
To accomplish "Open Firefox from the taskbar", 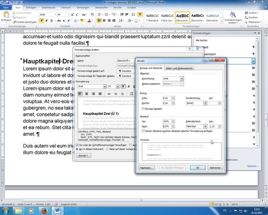I will (x=44, y=210).
